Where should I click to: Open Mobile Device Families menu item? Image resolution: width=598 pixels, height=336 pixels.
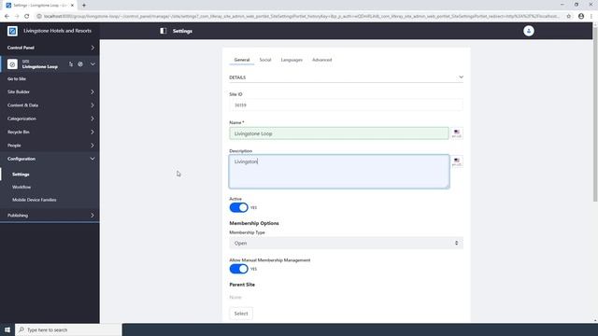35,200
